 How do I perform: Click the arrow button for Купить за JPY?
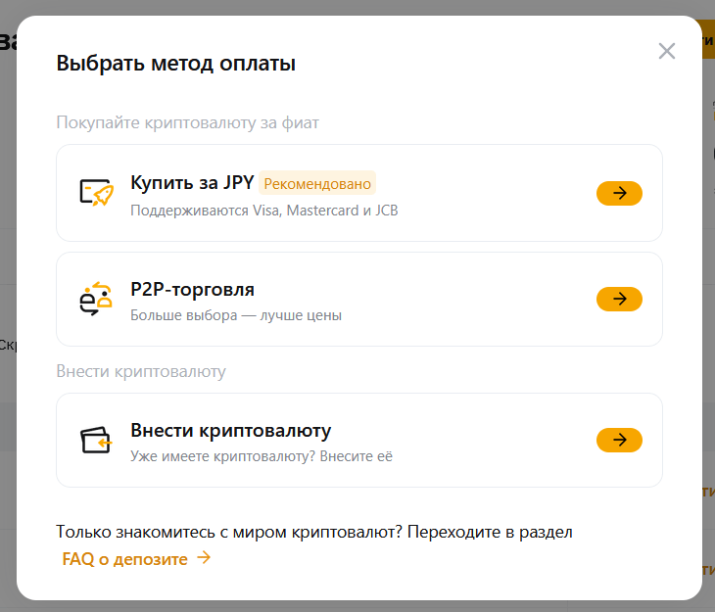click(x=619, y=193)
